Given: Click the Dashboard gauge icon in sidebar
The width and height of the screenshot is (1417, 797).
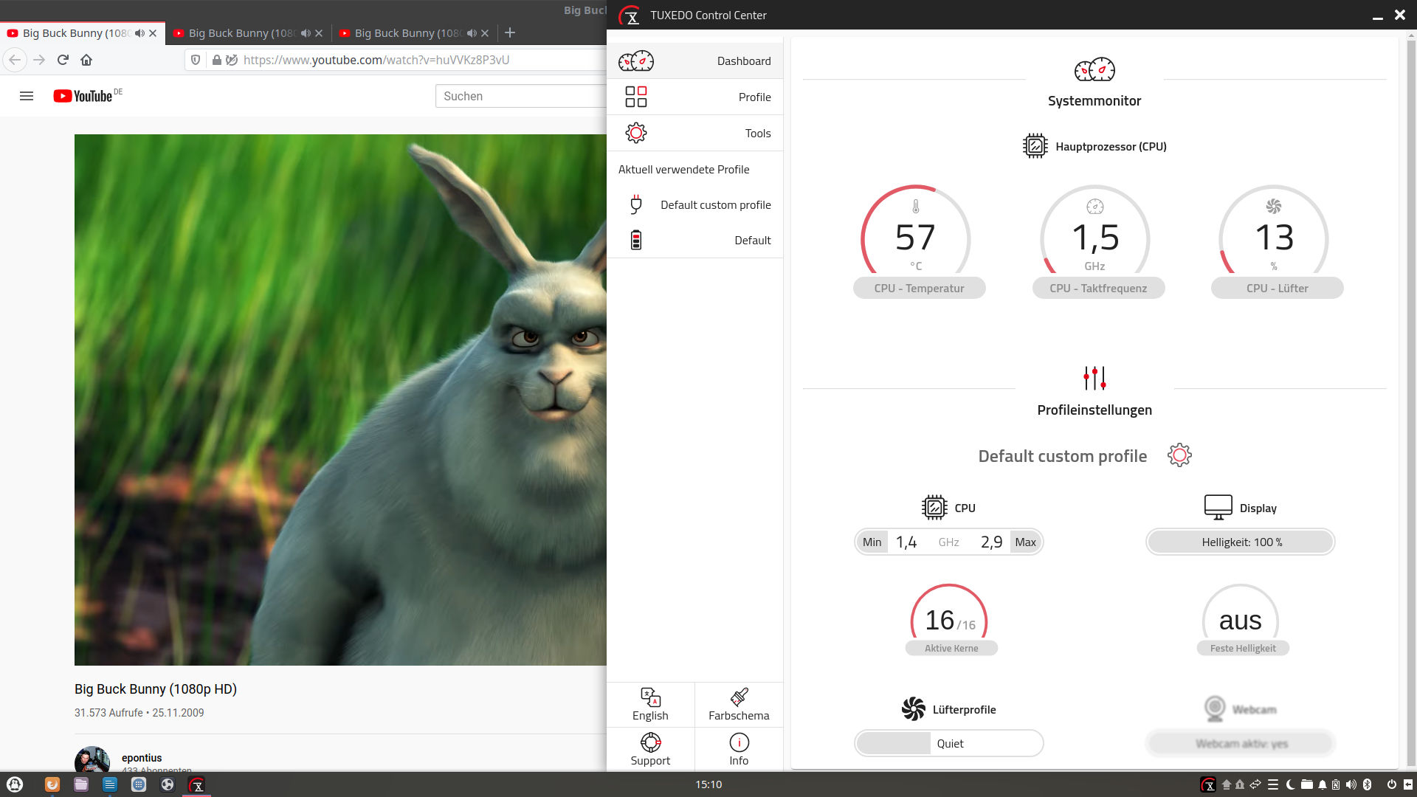Looking at the screenshot, I should coord(635,61).
